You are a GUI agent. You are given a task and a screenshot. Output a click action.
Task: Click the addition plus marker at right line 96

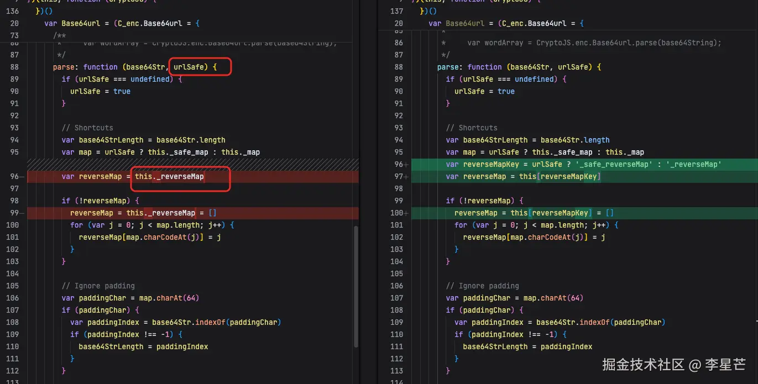406,165
